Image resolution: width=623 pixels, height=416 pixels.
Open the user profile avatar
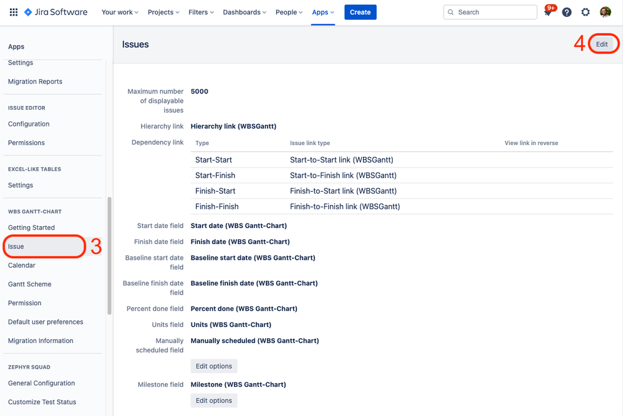point(605,12)
